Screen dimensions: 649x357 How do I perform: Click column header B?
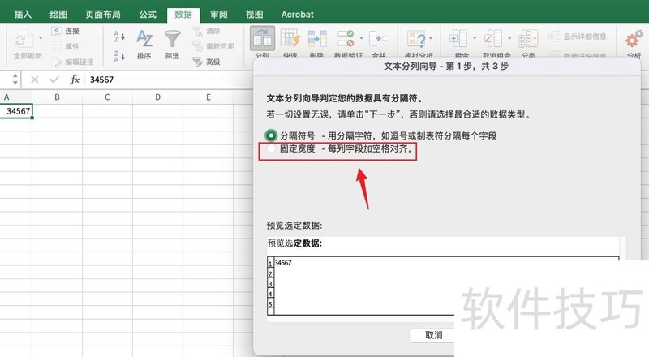(x=57, y=97)
